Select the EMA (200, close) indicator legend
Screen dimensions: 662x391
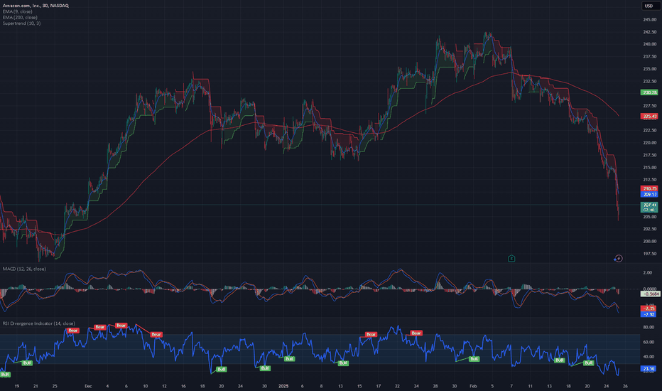coord(20,17)
